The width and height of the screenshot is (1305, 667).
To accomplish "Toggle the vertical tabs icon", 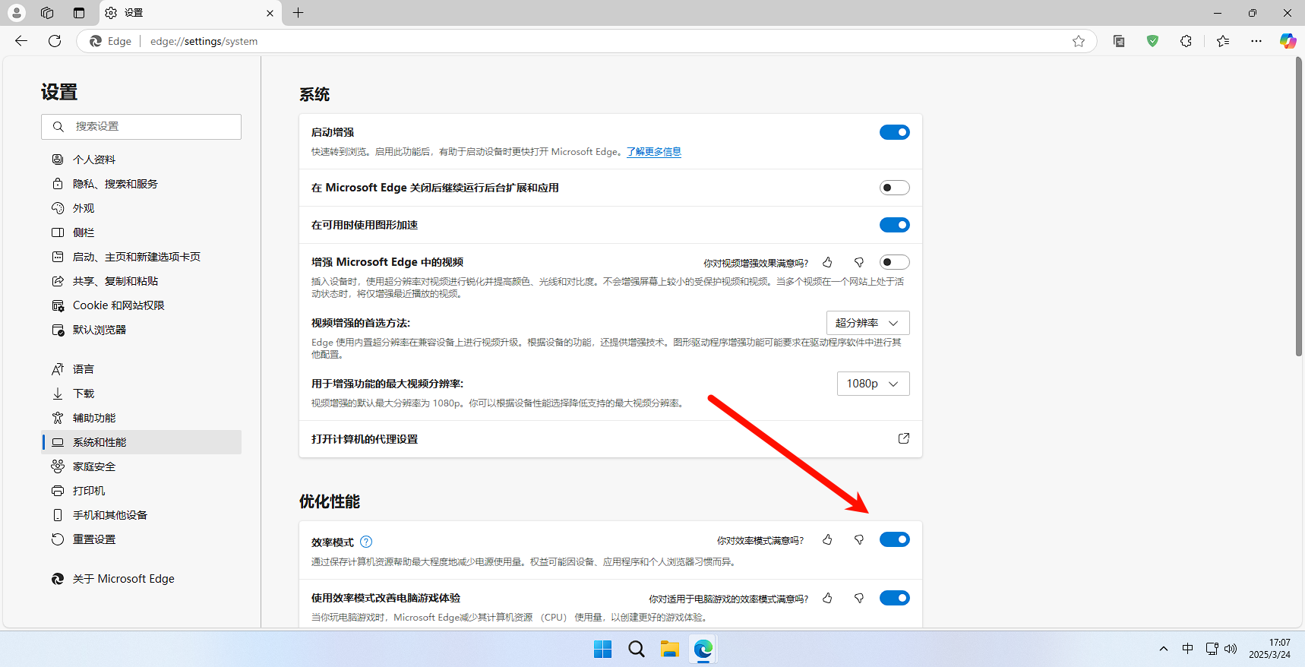I will tap(79, 13).
